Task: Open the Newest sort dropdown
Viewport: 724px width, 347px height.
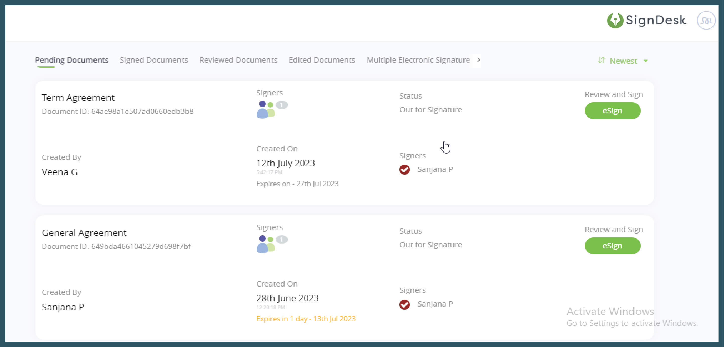Action: point(623,61)
